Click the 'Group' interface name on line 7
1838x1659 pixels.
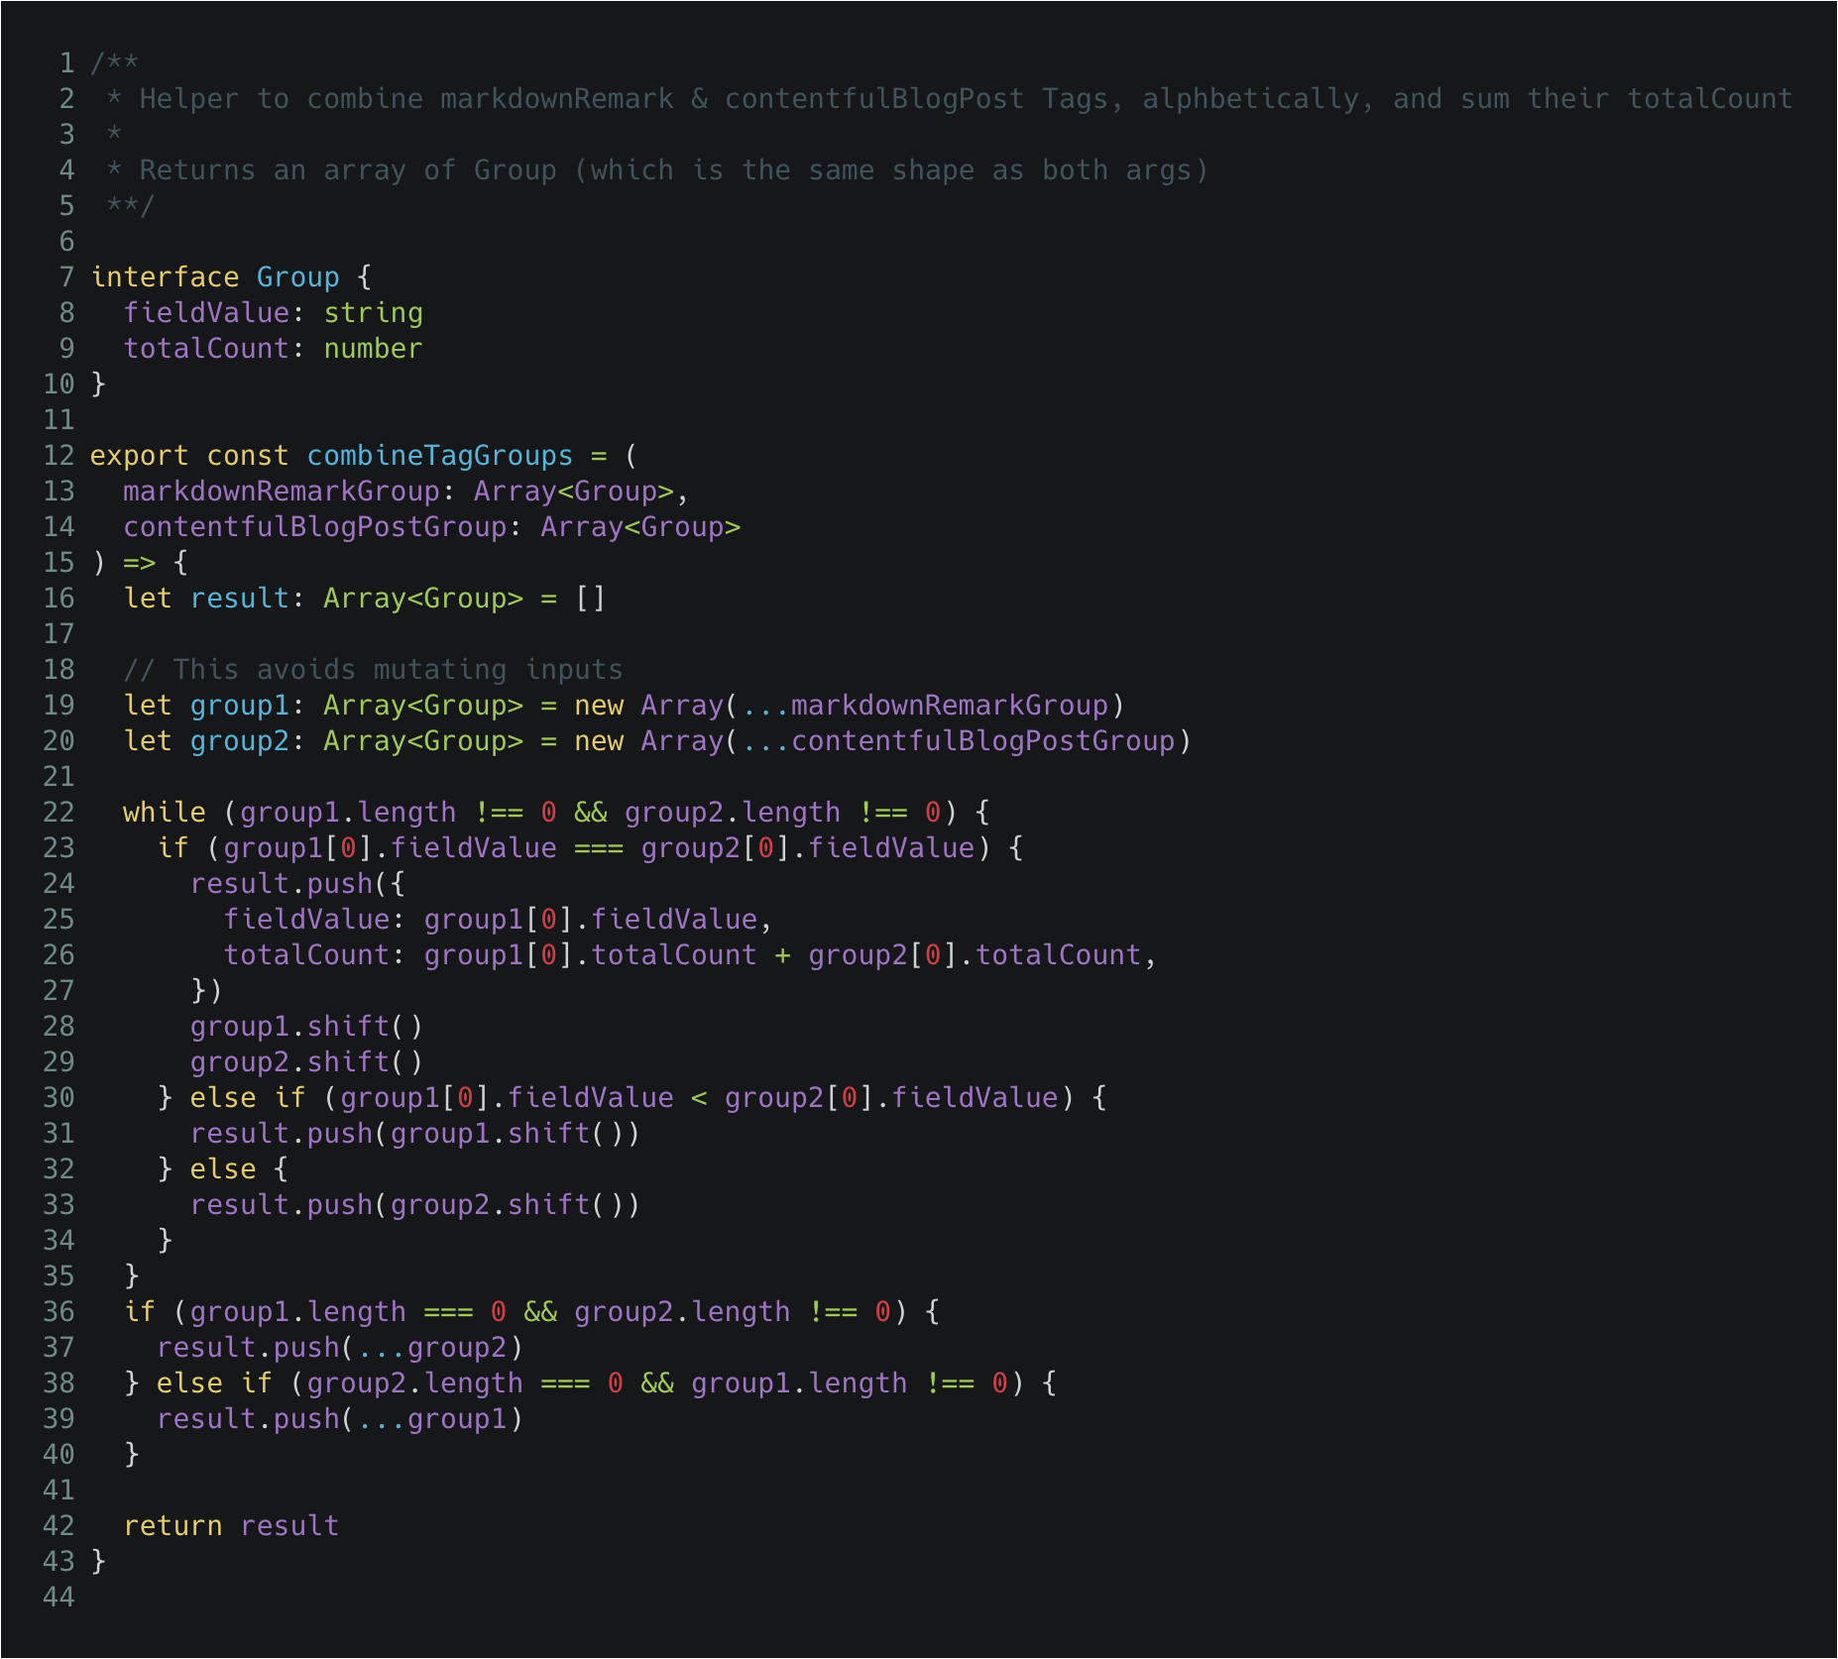click(297, 277)
